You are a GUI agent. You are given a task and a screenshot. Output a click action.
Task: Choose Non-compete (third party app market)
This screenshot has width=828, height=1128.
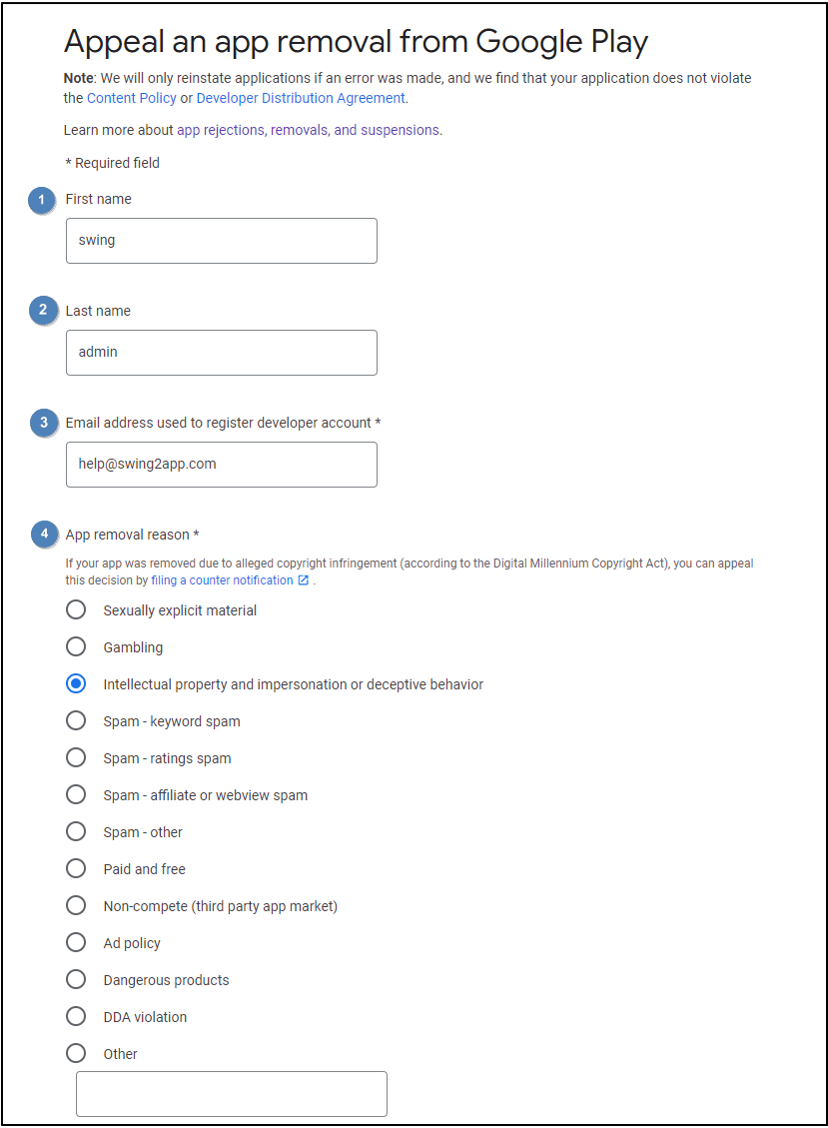point(76,906)
